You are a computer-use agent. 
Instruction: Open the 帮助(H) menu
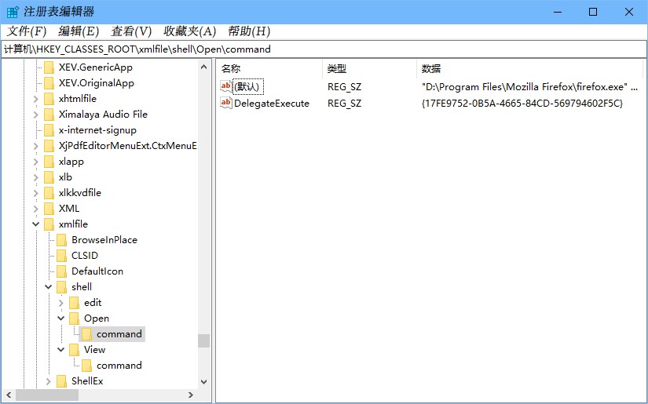tap(249, 31)
